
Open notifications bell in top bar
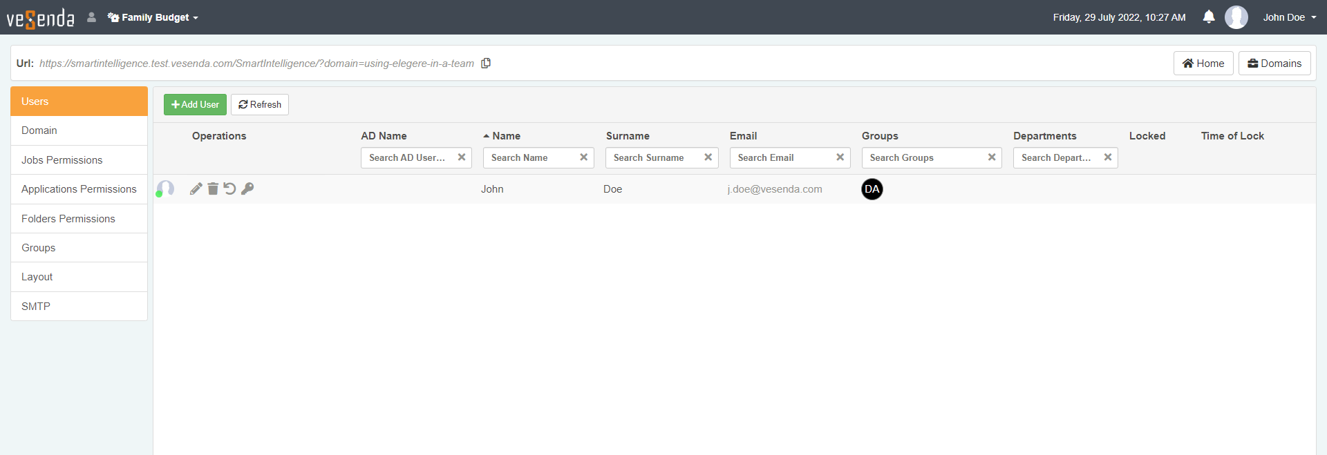click(1208, 17)
